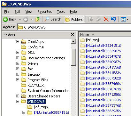Open the Back history dropdown arrow
Screen dimensions: 131x116
pos(20,20)
